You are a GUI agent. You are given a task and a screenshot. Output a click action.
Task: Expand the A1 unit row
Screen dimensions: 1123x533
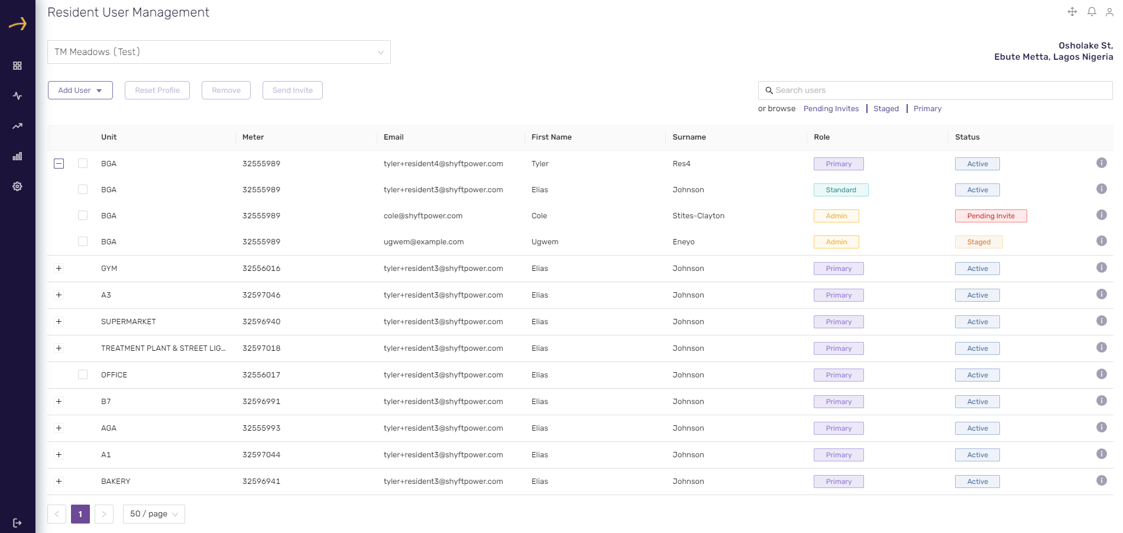coord(59,455)
